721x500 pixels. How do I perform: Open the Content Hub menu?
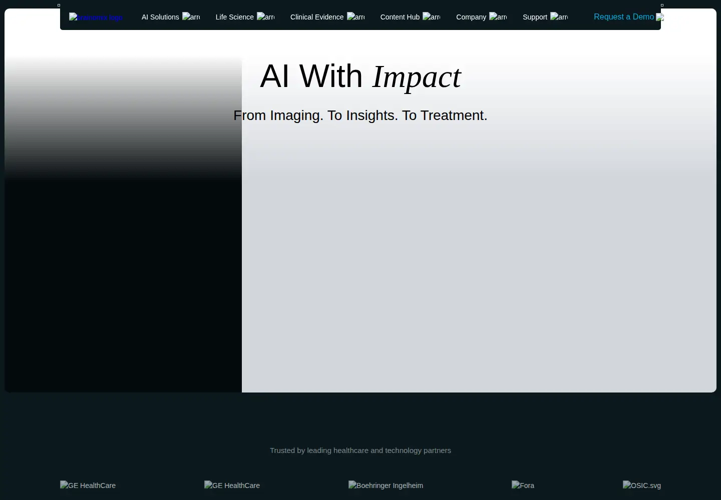click(410, 17)
